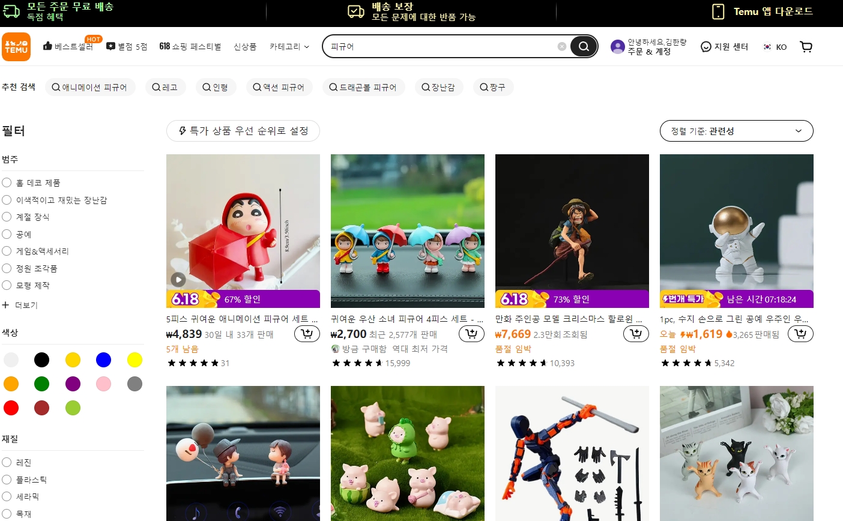
Task: Click the thumbs-up bestseller icon
Action: pos(48,46)
